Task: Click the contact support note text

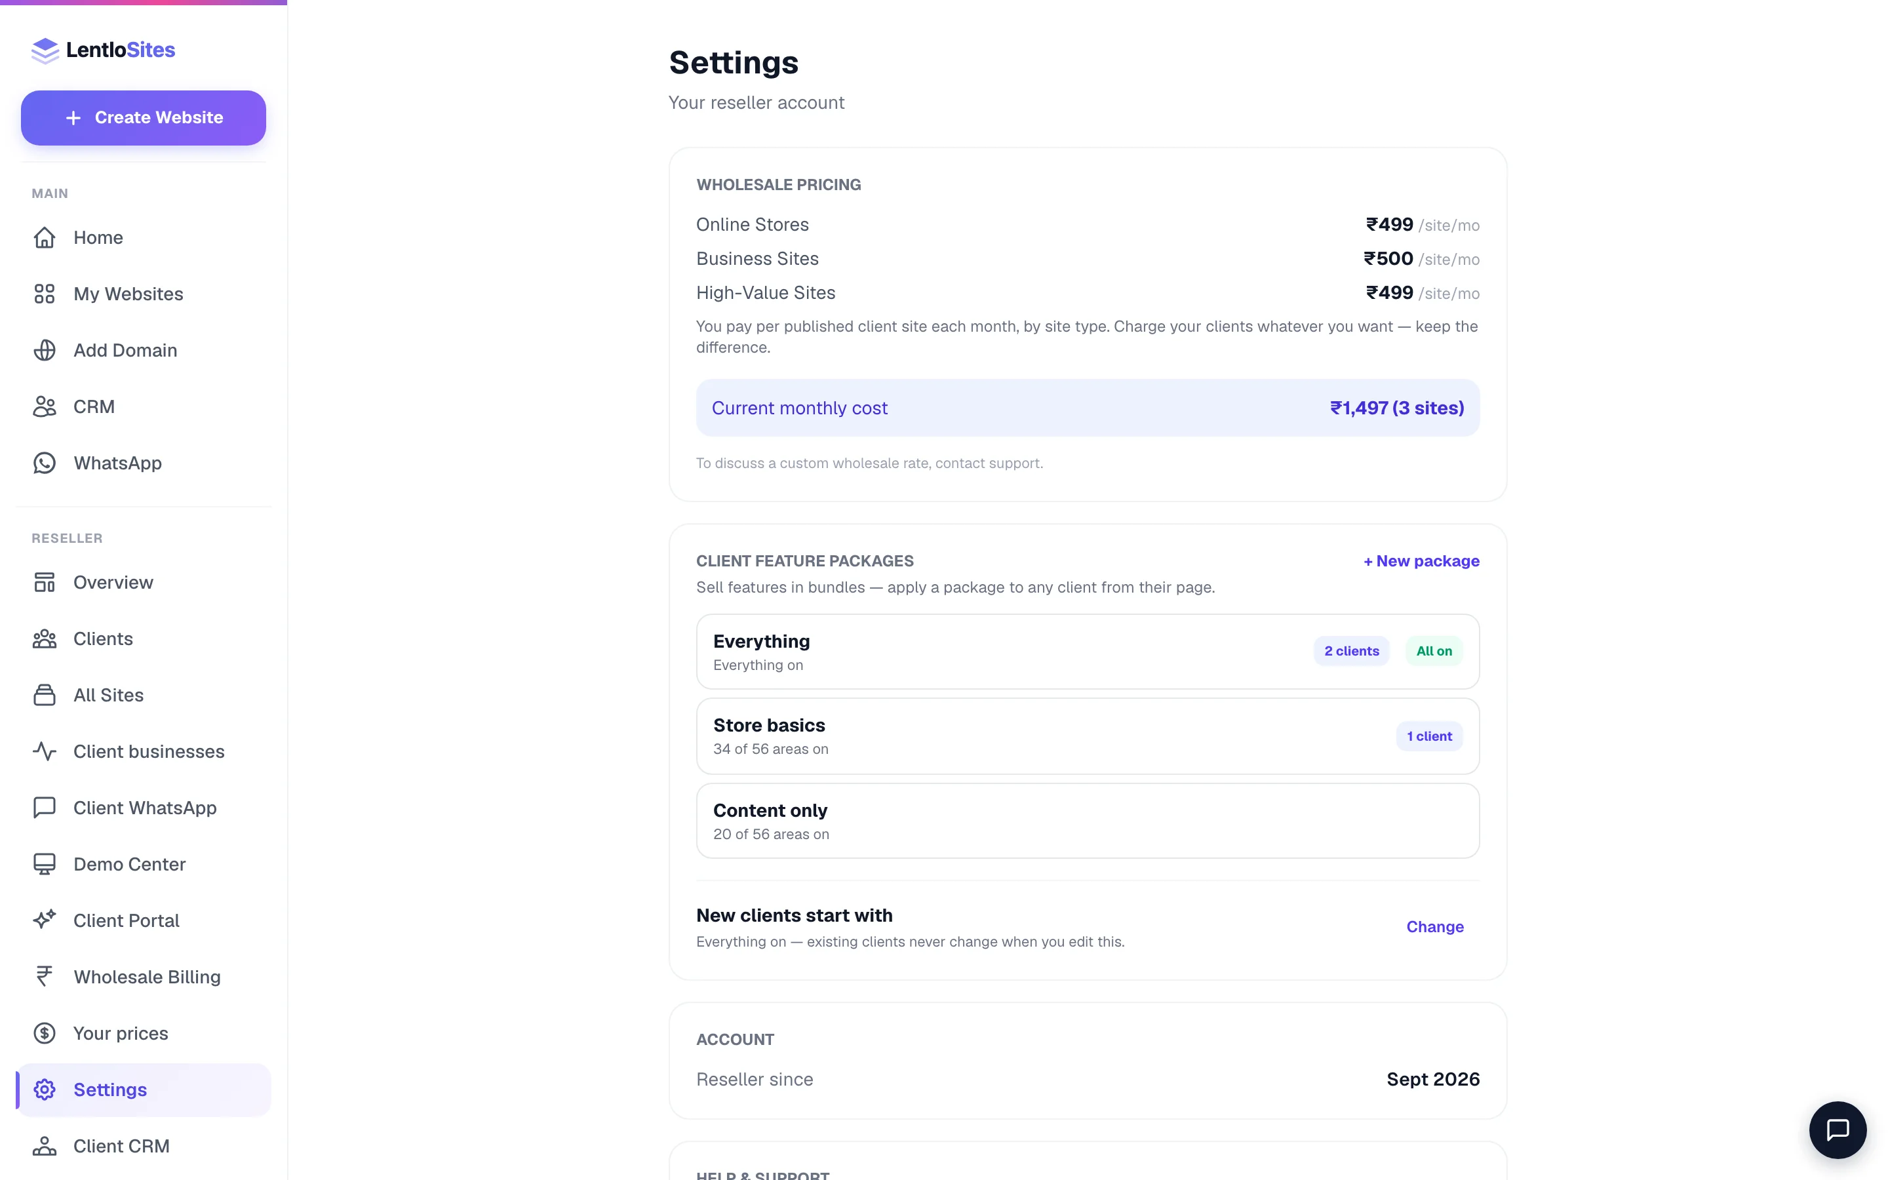Action: (x=869, y=463)
